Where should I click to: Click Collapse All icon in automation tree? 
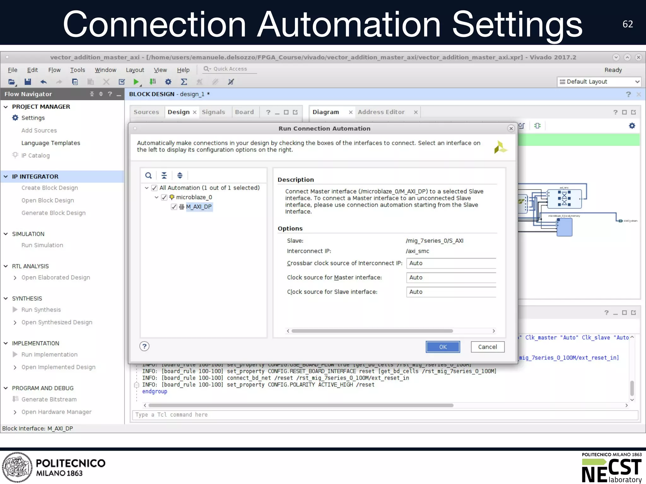pos(164,176)
